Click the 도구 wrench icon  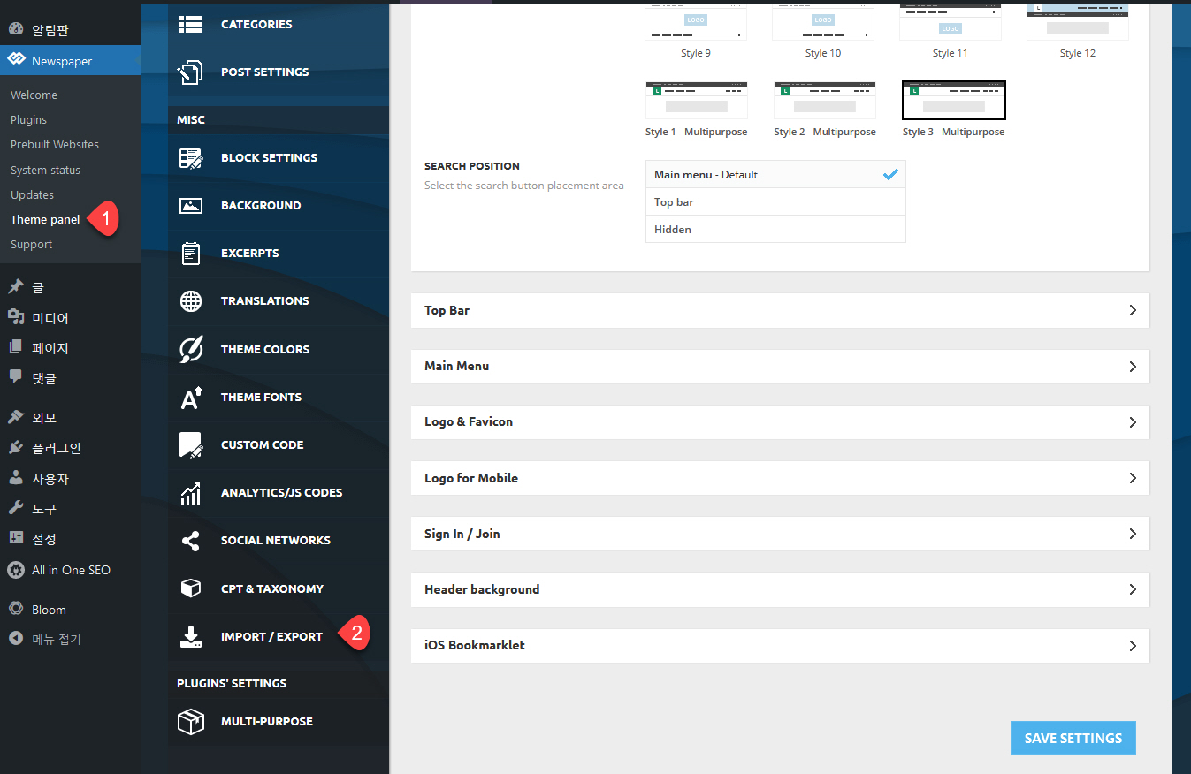coord(16,508)
